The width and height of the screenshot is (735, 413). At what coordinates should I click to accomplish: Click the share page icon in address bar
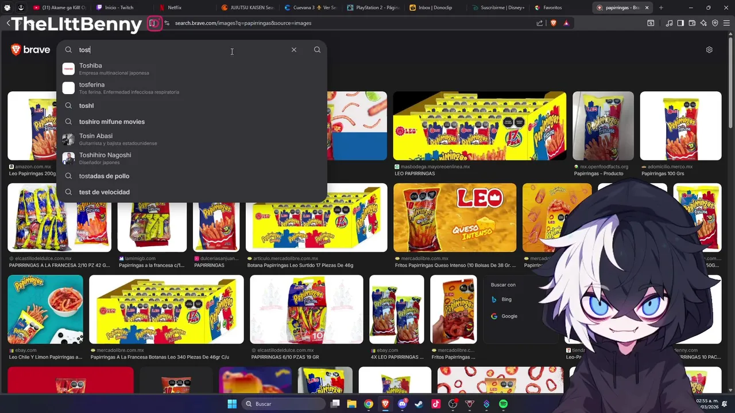point(540,23)
